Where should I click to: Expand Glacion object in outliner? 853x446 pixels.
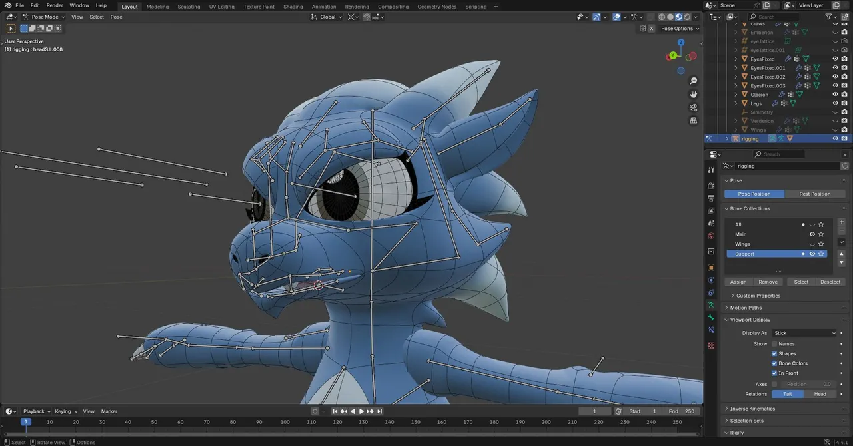[736, 95]
